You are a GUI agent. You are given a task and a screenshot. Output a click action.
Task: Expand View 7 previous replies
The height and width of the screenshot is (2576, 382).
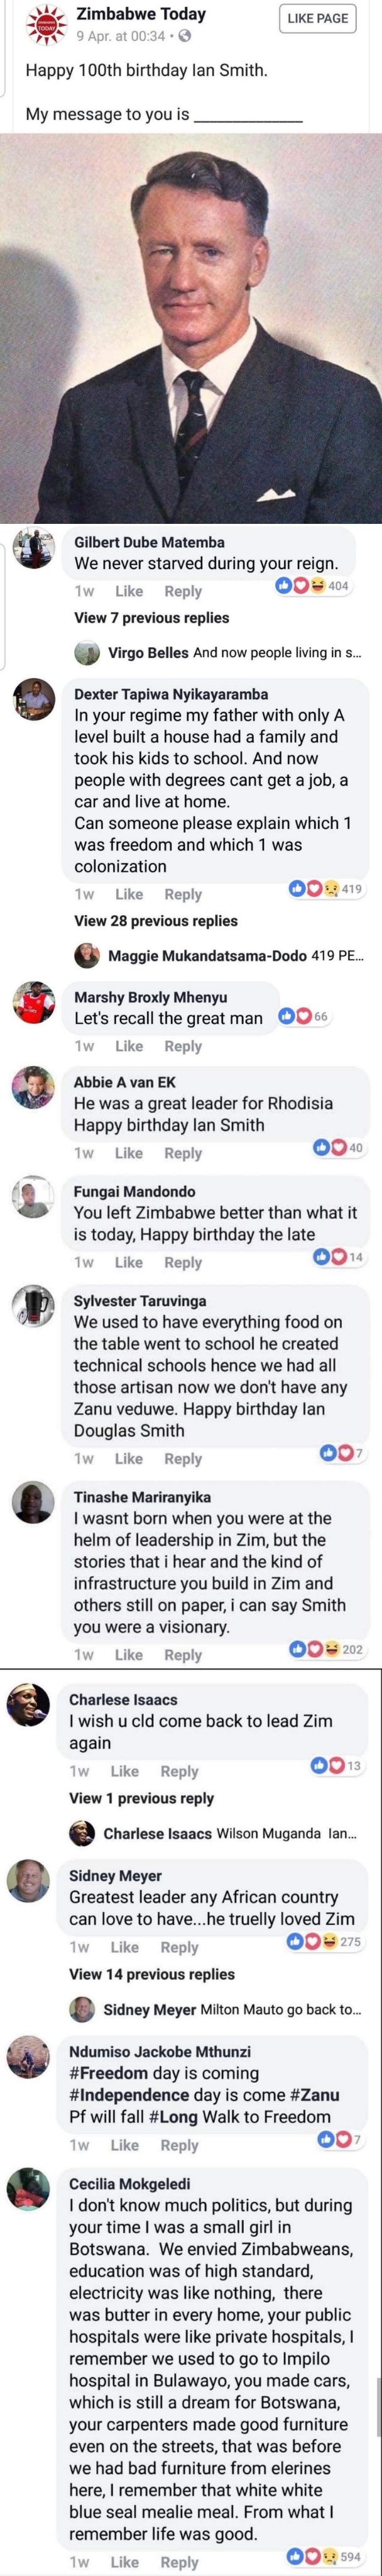click(151, 617)
